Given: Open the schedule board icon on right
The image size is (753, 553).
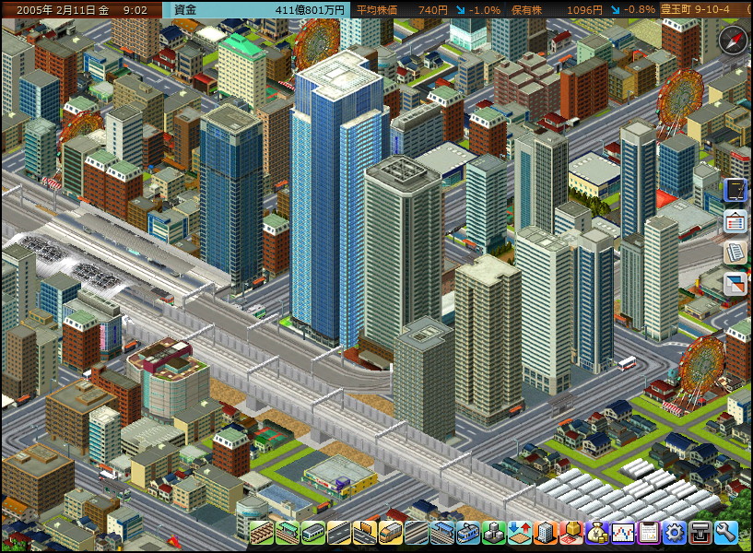Looking at the screenshot, I should click(735, 222).
